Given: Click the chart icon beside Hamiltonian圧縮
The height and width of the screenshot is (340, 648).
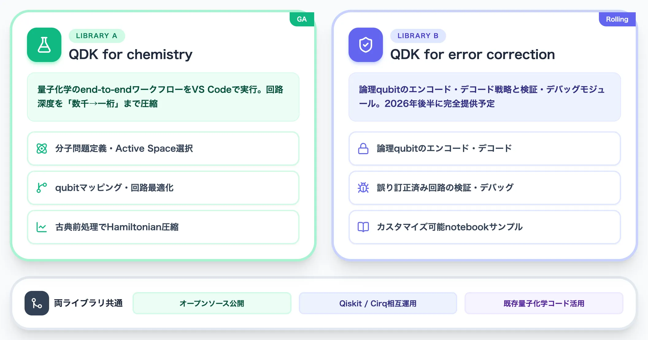Looking at the screenshot, I should (42, 227).
